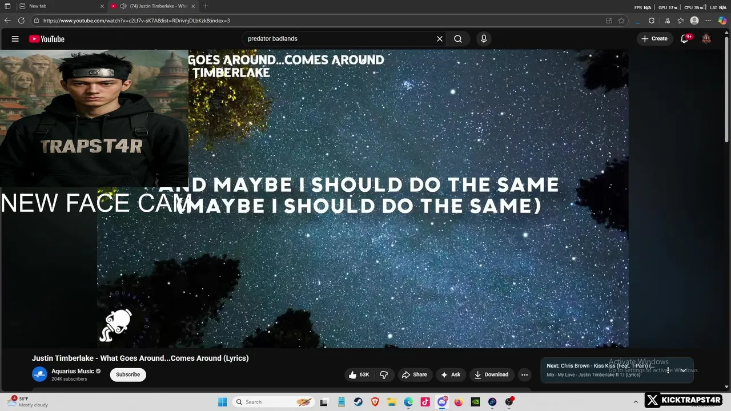This screenshot has width=731, height=411.
Task: Go to the YouTube home logo
Action: pyautogui.click(x=47, y=39)
